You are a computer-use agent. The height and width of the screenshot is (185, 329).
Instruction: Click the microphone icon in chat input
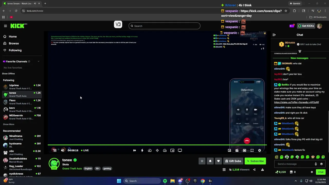316,164
